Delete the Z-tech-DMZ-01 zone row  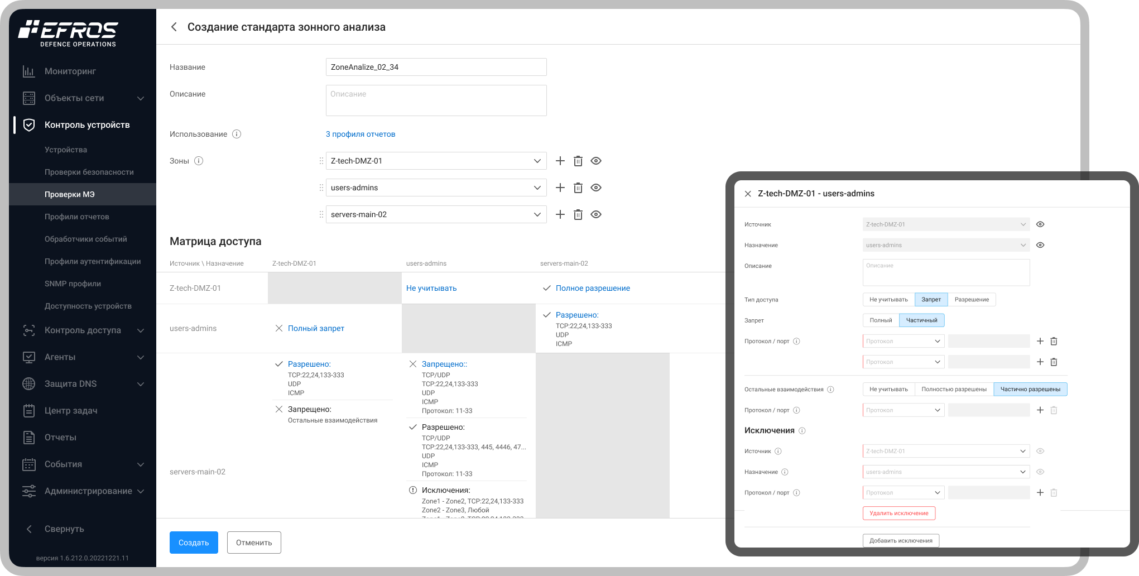pyautogui.click(x=578, y=161)
